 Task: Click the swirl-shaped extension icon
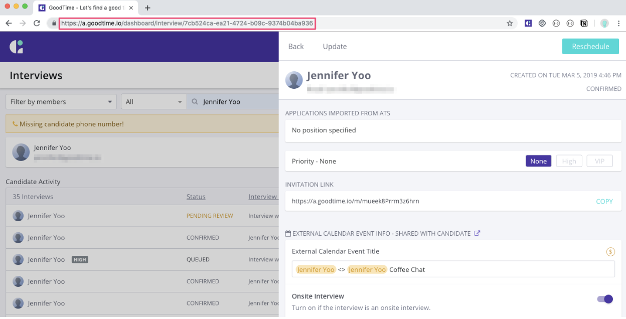pyautogui.click(x=542, y=23)
